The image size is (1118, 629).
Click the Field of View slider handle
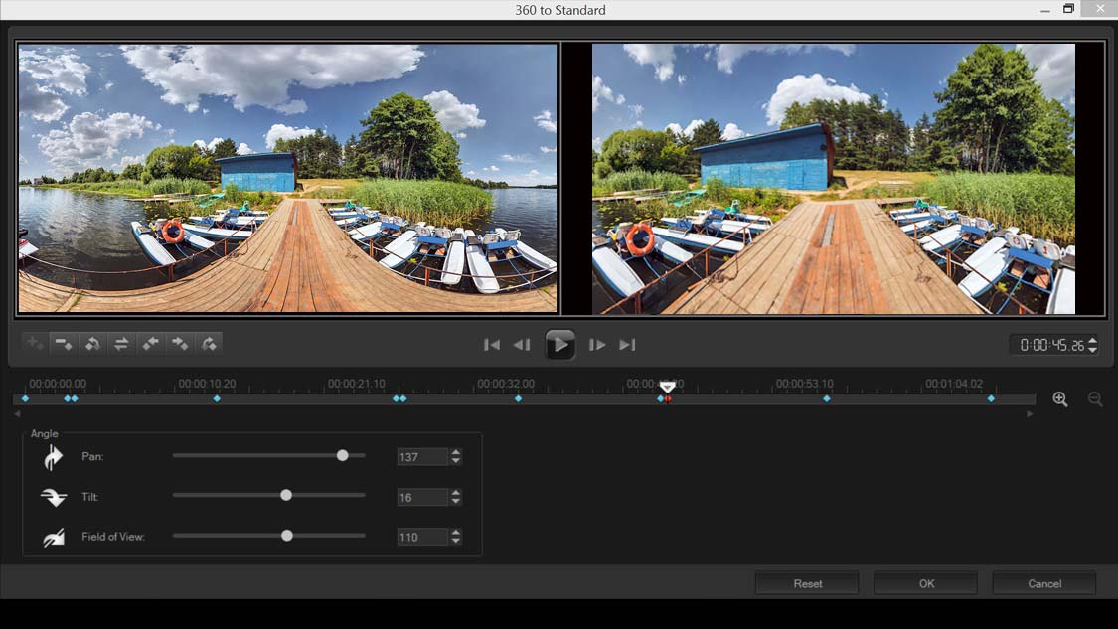coord(286,535)
